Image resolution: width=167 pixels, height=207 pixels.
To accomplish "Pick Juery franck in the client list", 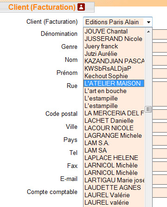I will 114,46.
